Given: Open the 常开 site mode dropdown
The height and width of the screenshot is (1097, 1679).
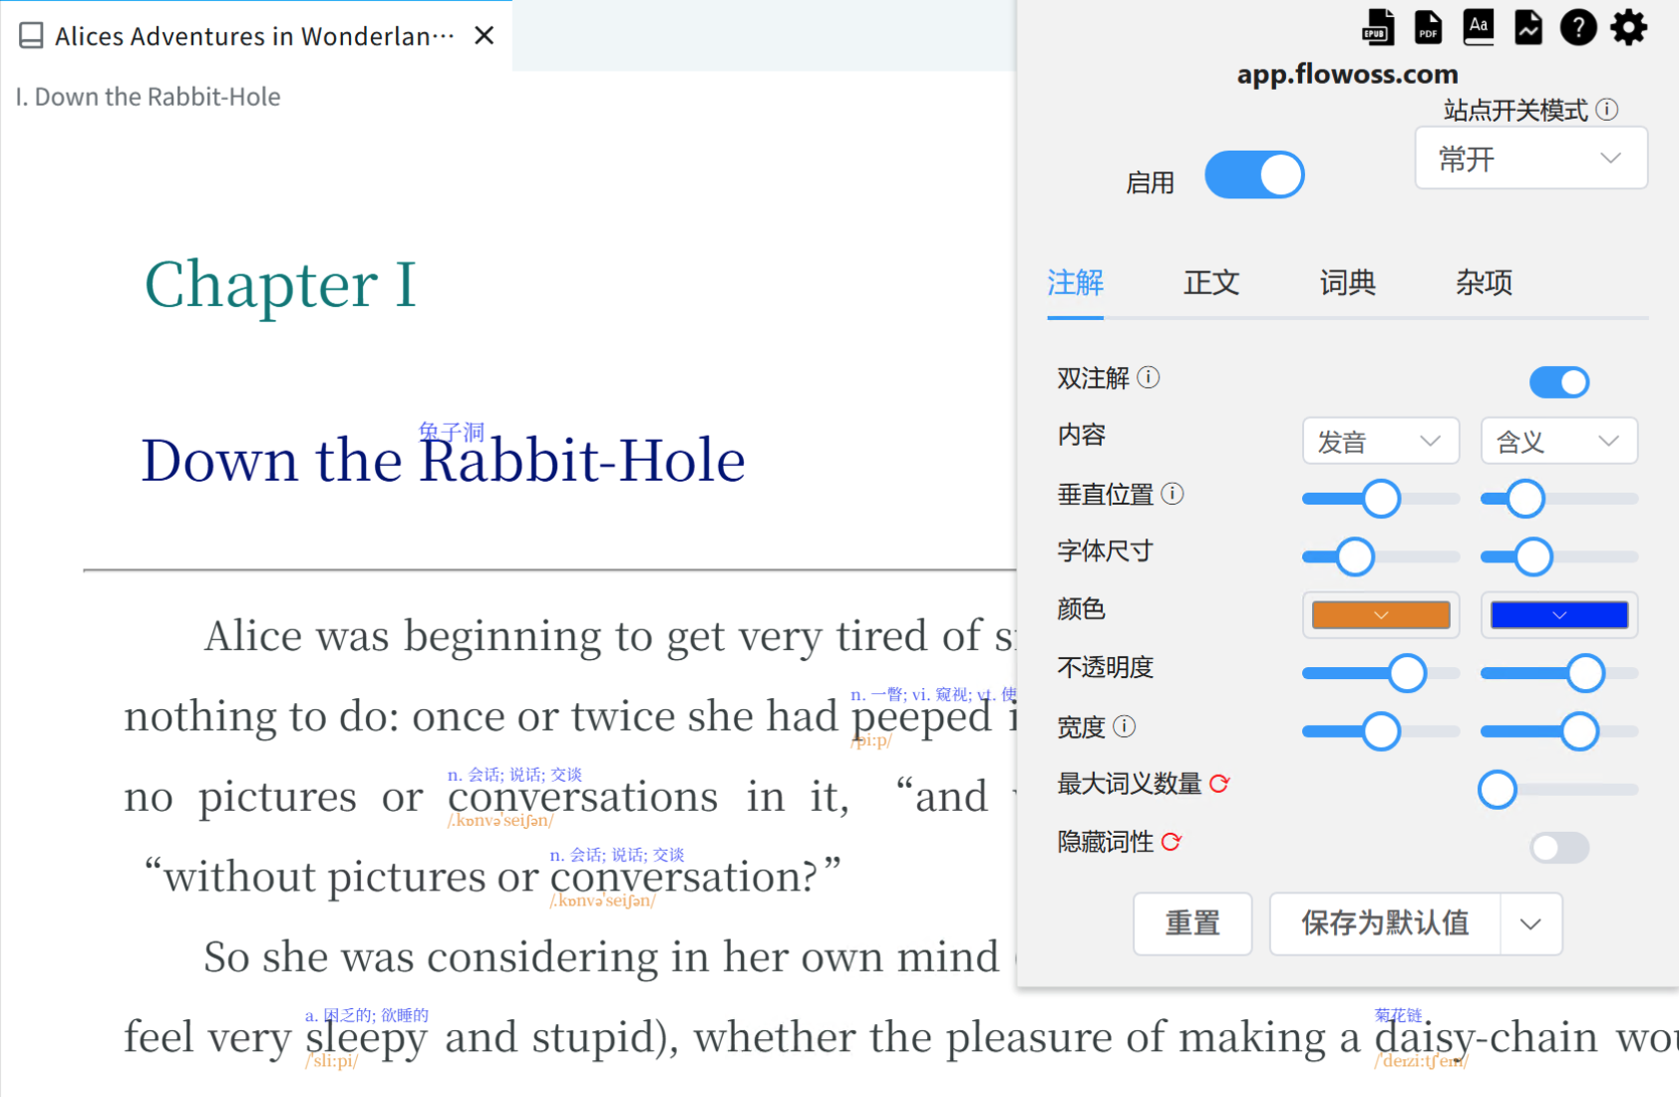Looking at the screenshot, I should coord(1530,158).
